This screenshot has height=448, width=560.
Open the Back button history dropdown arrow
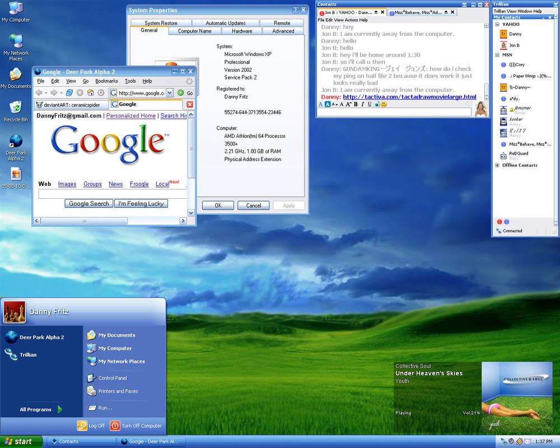[x=46, y=93]
